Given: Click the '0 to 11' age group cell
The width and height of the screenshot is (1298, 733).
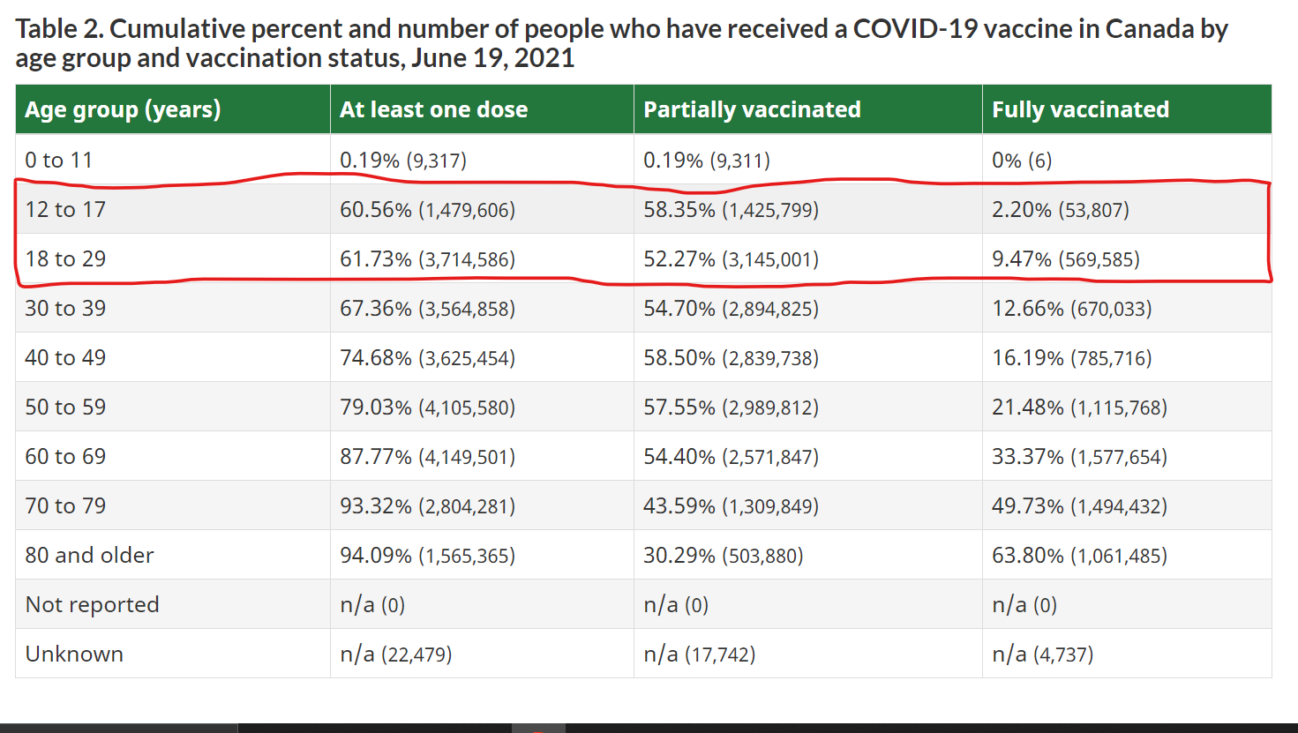Looking at the screenshot, I should click(59, 161).
